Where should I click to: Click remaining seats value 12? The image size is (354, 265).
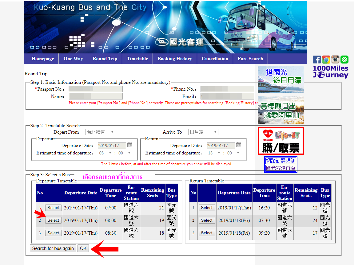click(315, 208)
